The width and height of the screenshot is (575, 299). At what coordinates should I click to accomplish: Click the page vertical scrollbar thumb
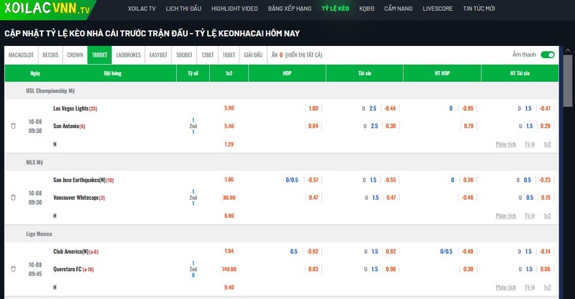568,81
